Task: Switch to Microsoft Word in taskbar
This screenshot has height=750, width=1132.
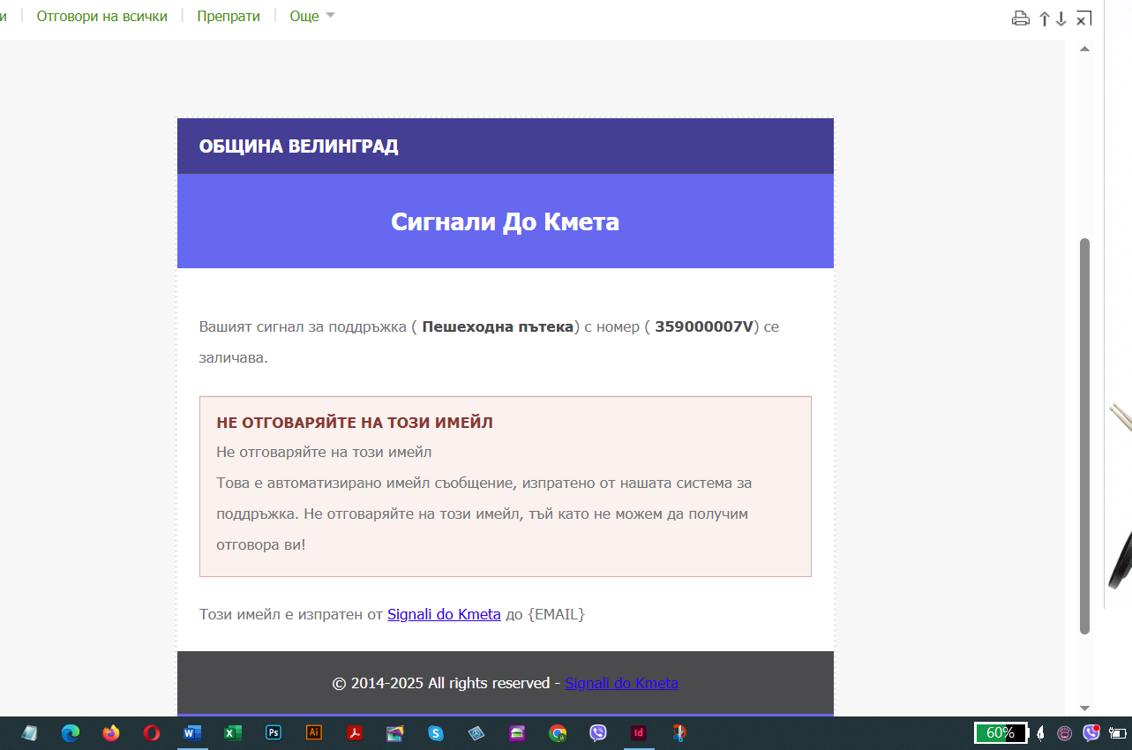Action: 192,733
